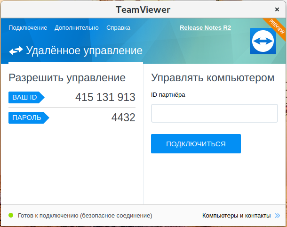Click the blue ВАШ ID tag
Image resolution: width=287 pixels, height=227 pixels.
[26, 98]
